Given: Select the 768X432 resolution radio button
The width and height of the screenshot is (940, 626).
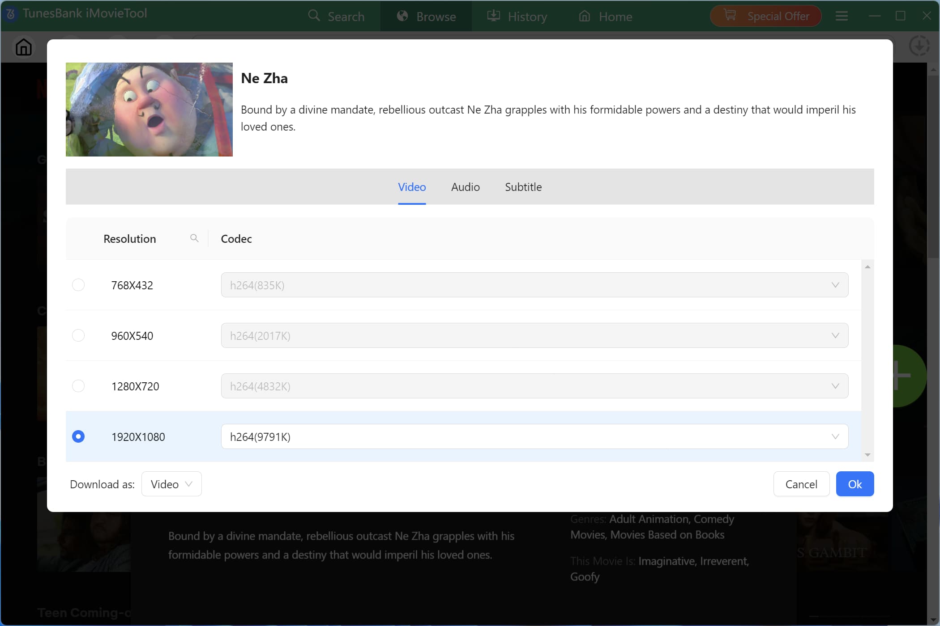Looking at the screenshot, I should point(78,285).
